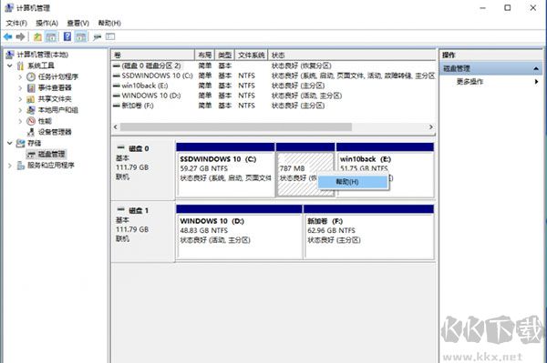
Task: Click the Up one level toolbar icon
Action: click(37, 36)
